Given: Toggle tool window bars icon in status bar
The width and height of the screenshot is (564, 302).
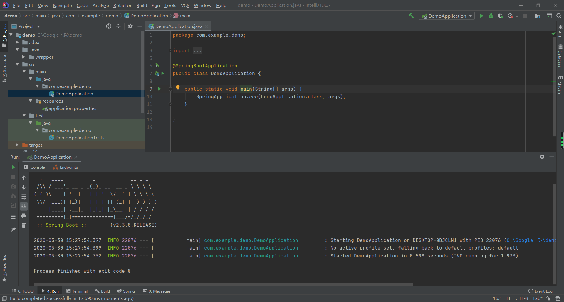Looking at the screenshot, I should 4,298.
